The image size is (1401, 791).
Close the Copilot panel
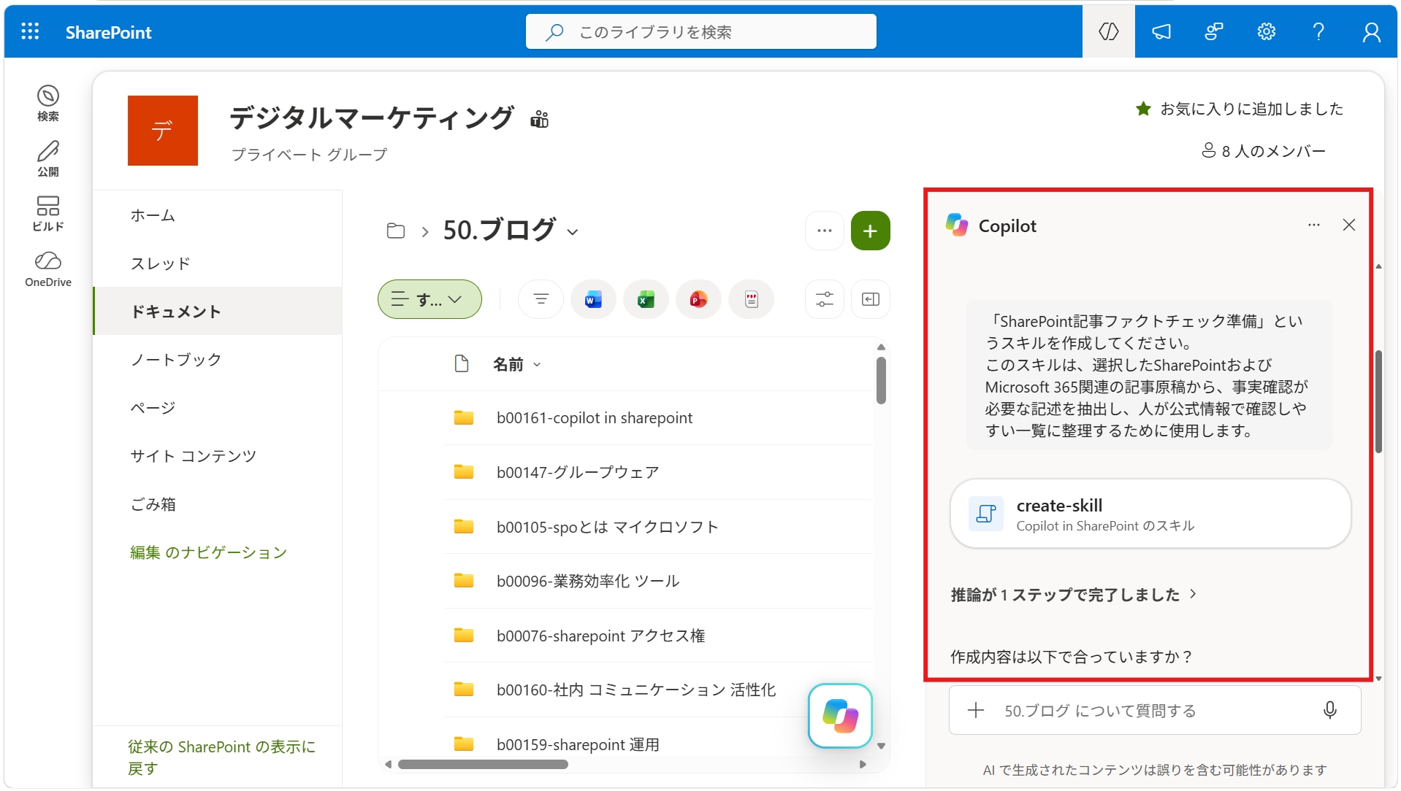click(1348, 225)
